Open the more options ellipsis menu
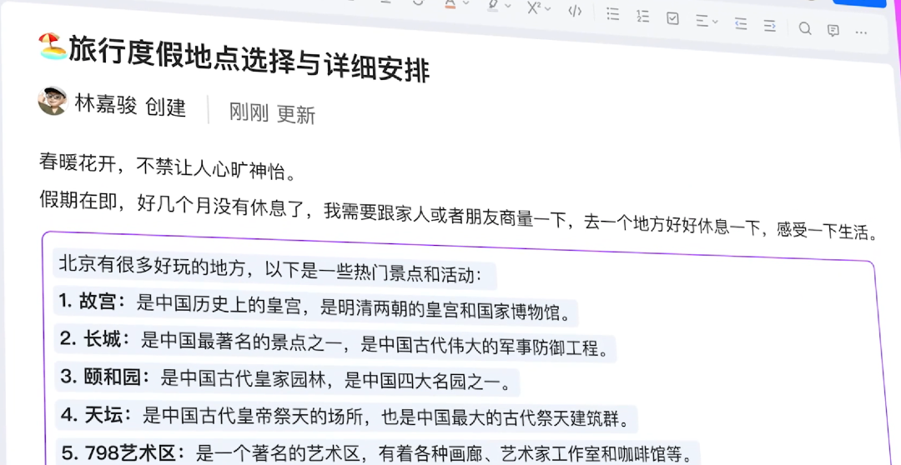Image resolution: width=901 pixels, height=465 pixels. coord(861,32)
